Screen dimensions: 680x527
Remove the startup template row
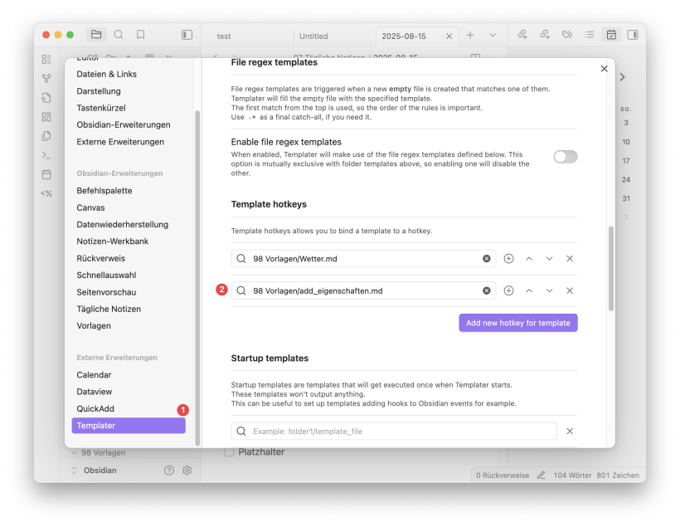[x=570, y=431]
